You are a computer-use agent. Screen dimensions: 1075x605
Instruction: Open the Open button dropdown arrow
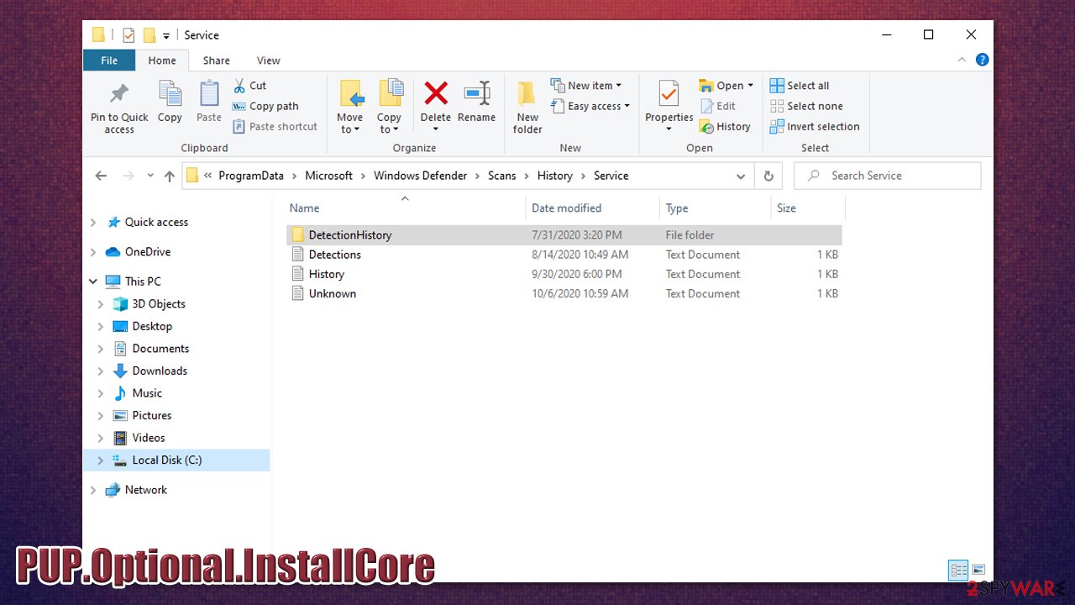pos(750,86)
